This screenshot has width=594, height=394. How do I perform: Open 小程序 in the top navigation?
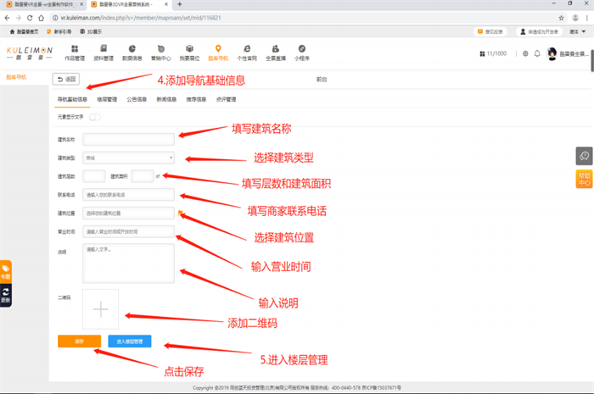[302, 53]
